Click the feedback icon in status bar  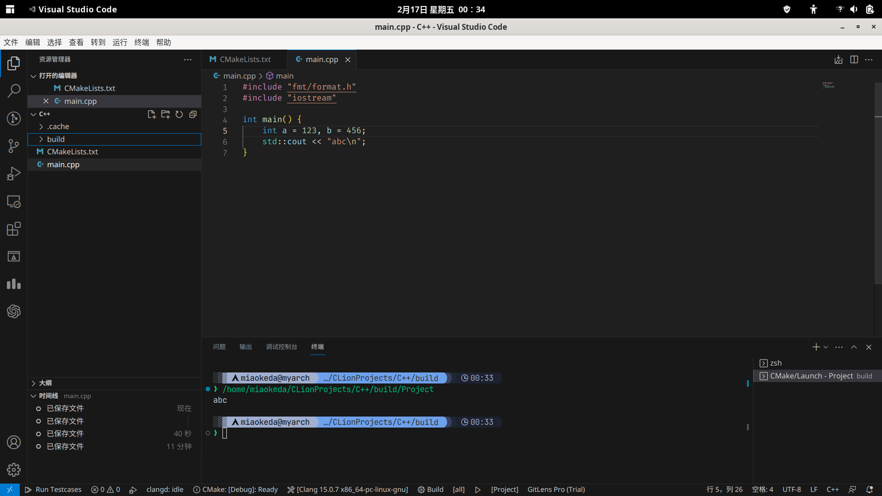point(852,490)
